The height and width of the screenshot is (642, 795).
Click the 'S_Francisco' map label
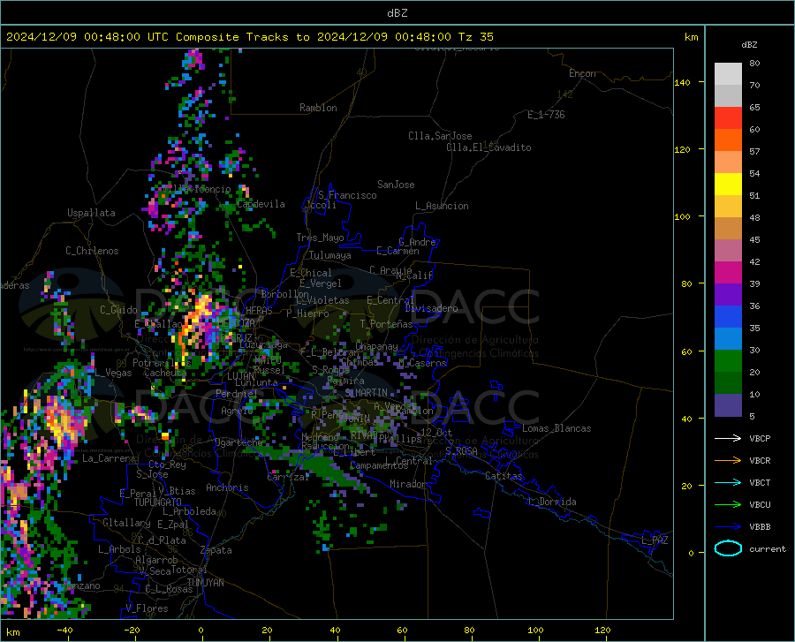pos(347,195)
